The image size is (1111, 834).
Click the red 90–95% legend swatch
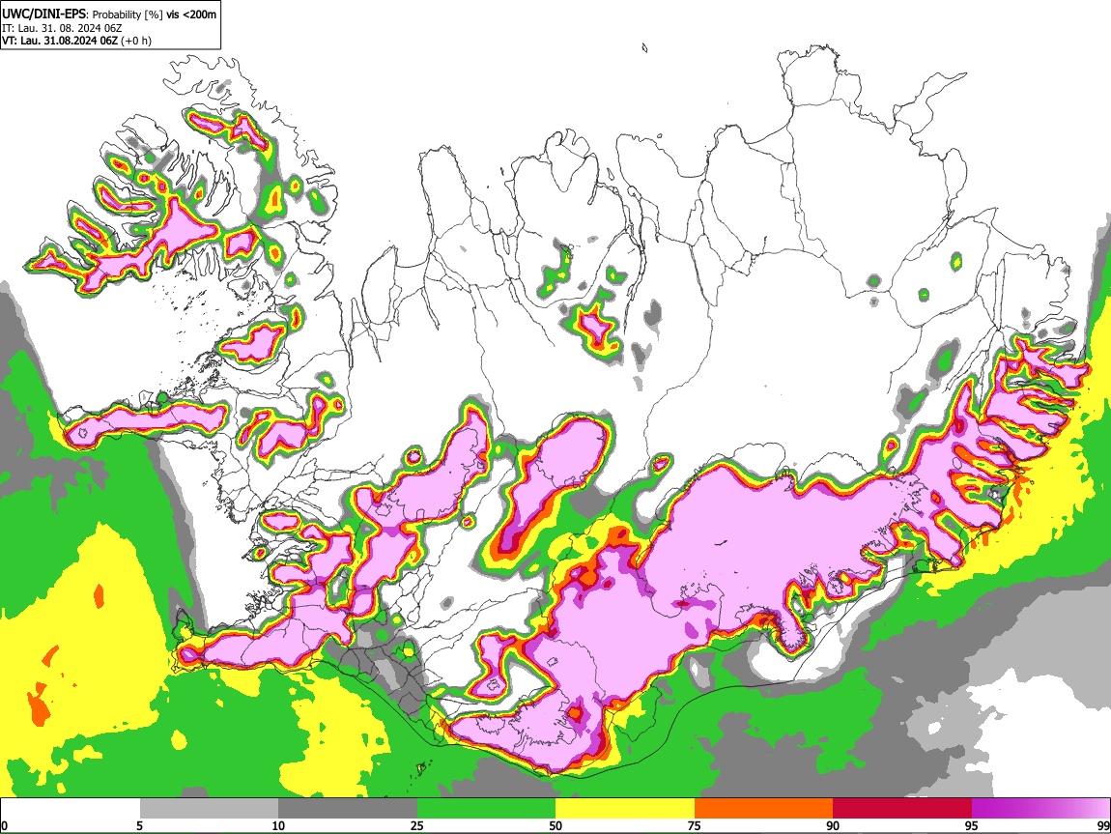pos(902,809)
